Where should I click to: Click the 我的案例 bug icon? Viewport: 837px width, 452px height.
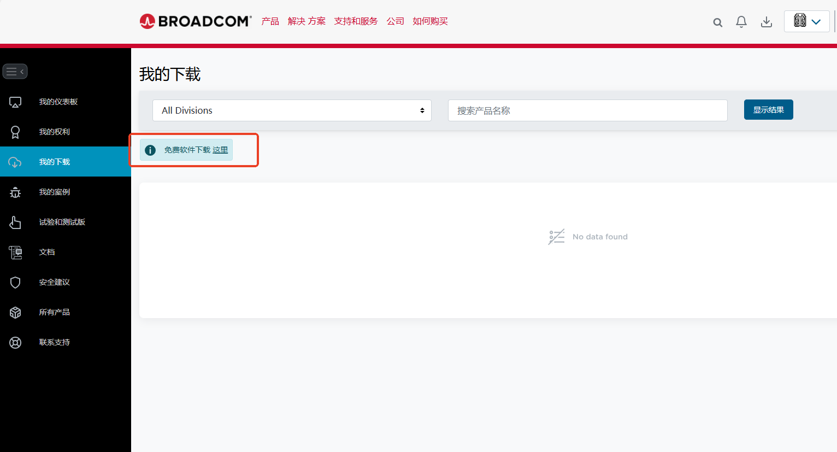click(x=15, y=192)
